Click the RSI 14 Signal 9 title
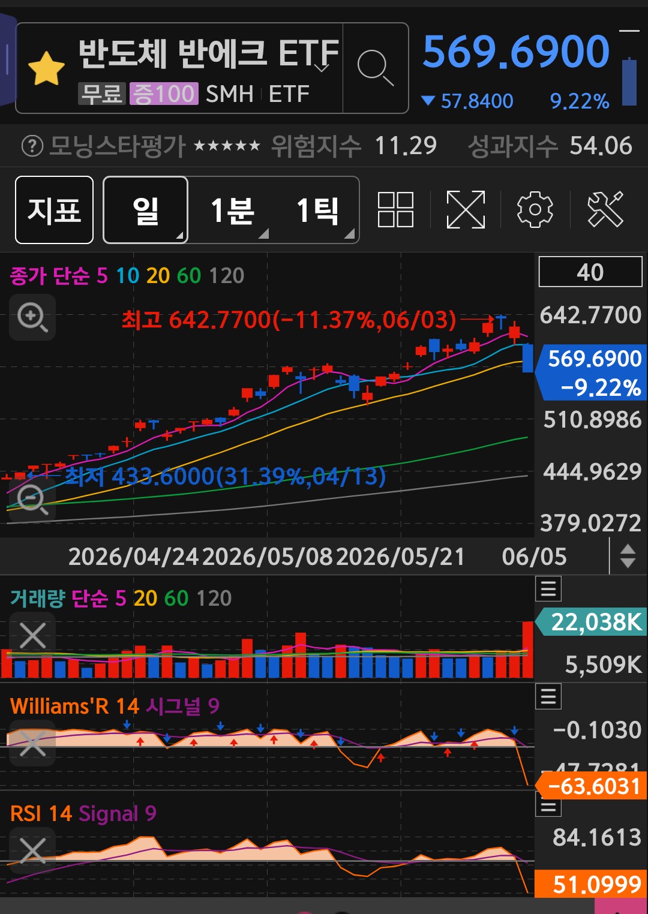648x914 pixels. coord(83,814)
